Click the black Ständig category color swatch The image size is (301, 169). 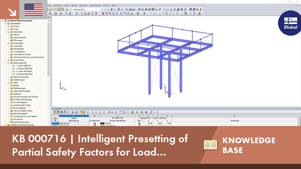coord(103,124)
